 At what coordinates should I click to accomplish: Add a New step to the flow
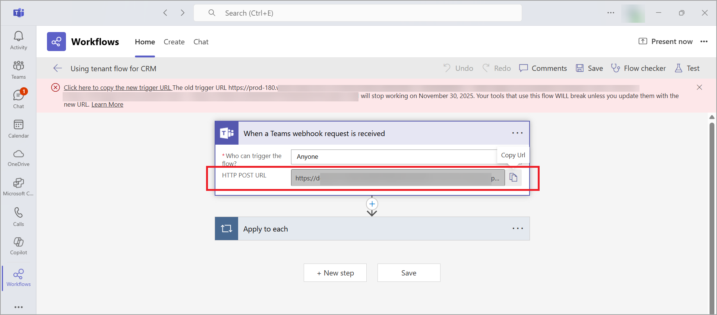[335, 273]
